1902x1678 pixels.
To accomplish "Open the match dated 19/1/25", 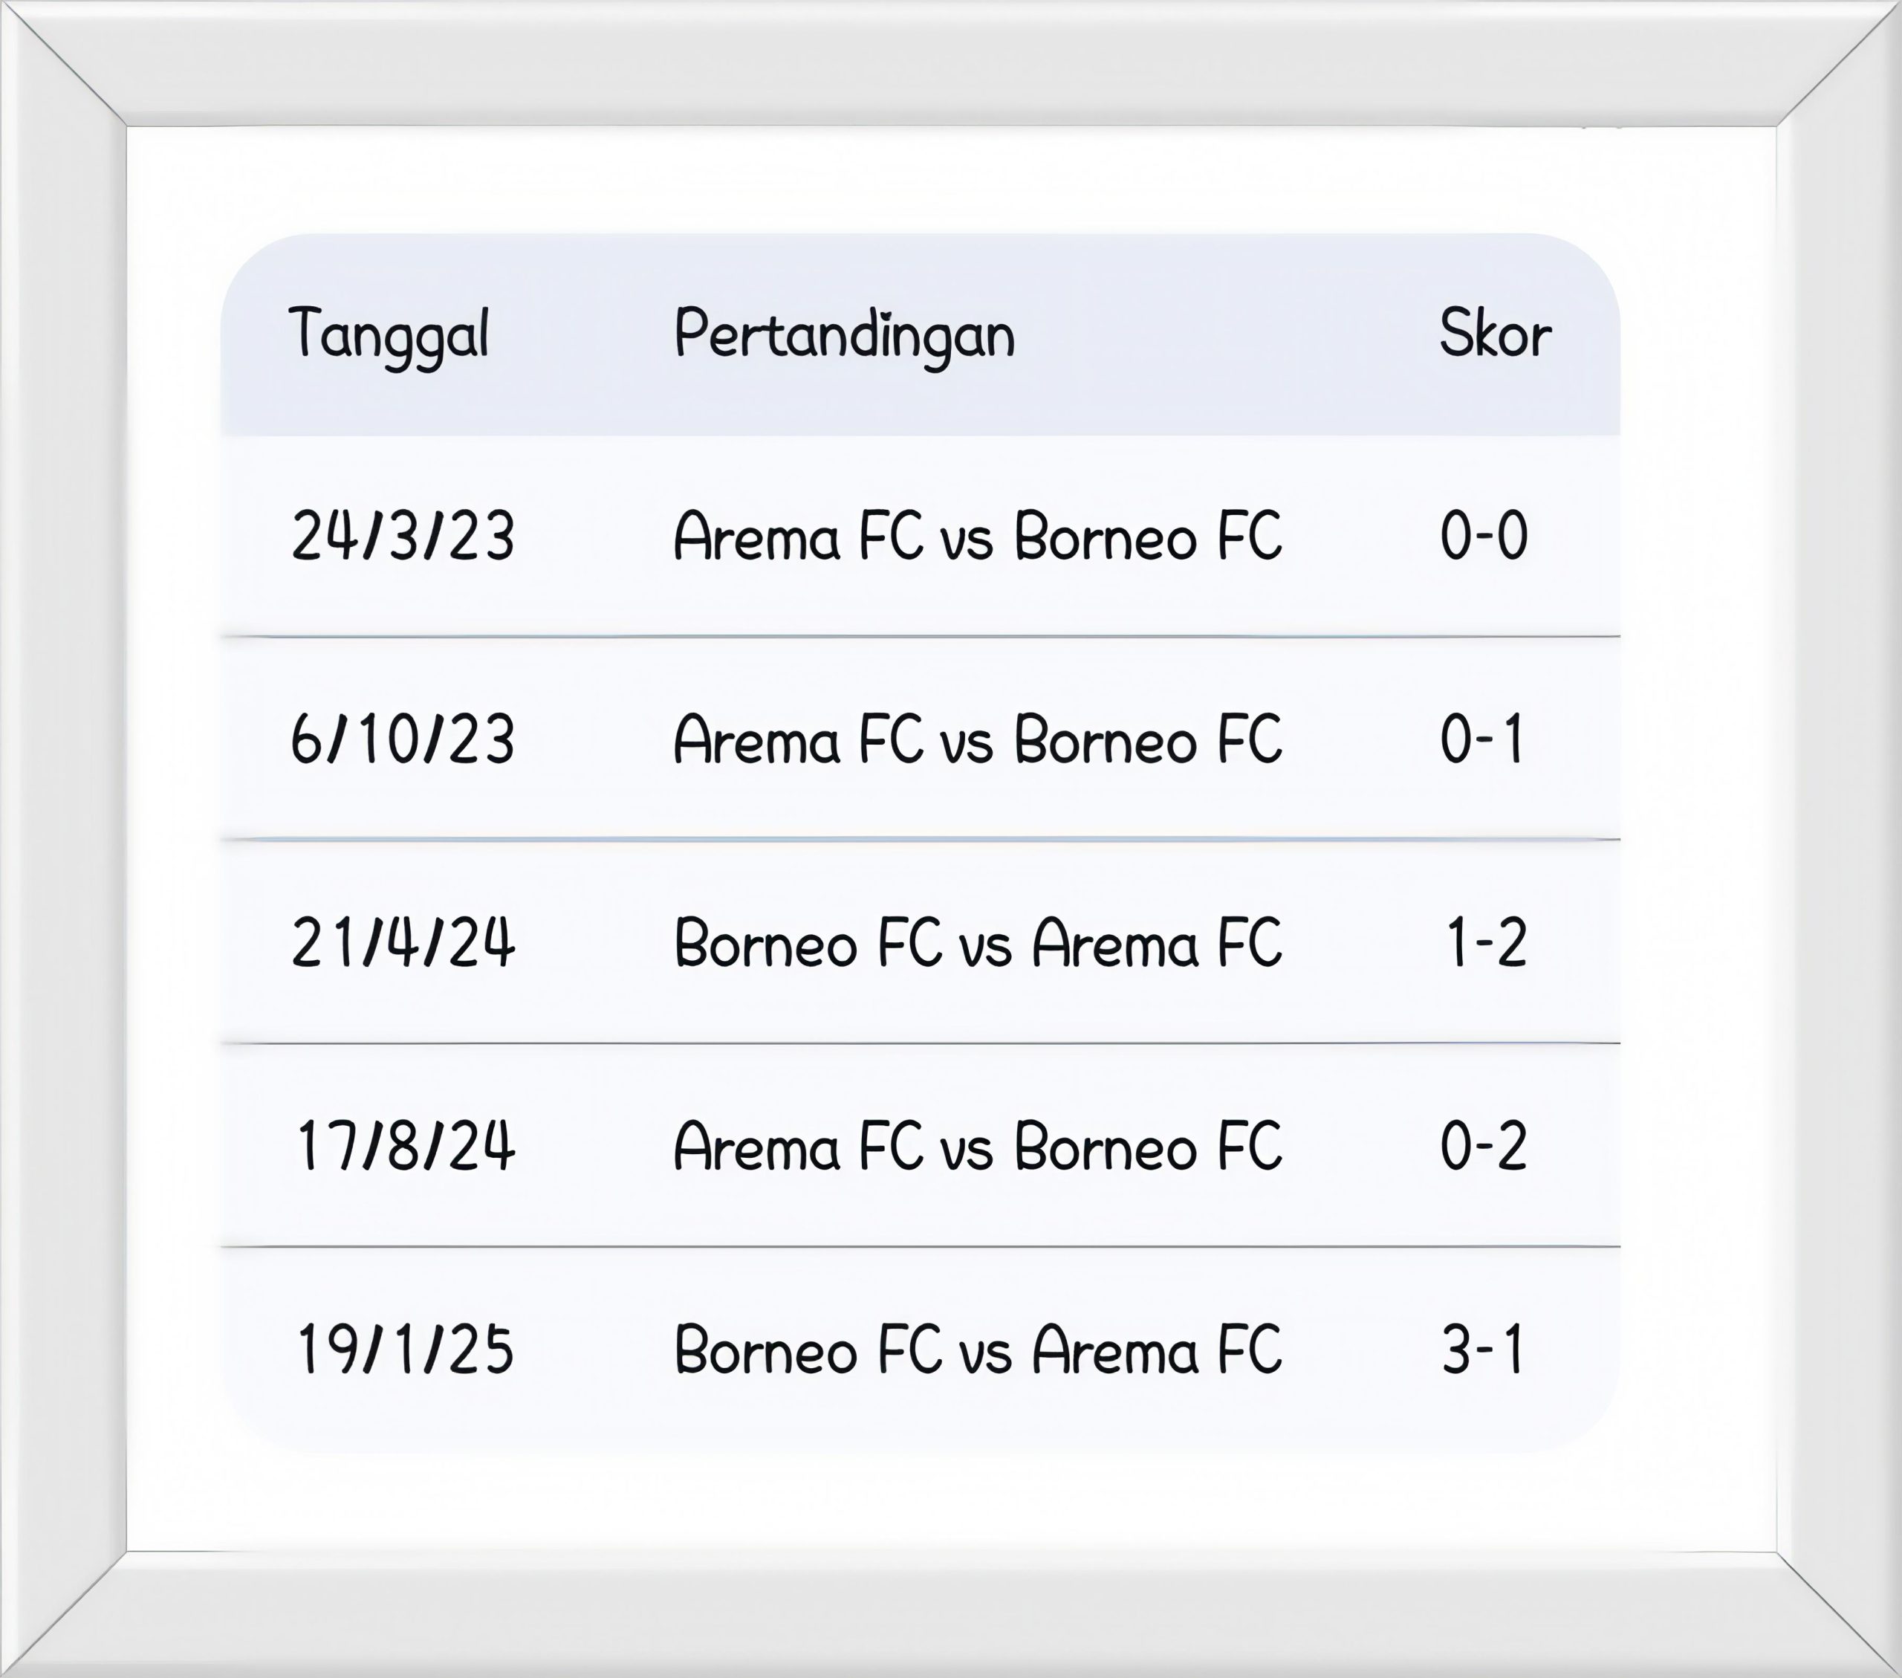I will [977, 1350].
